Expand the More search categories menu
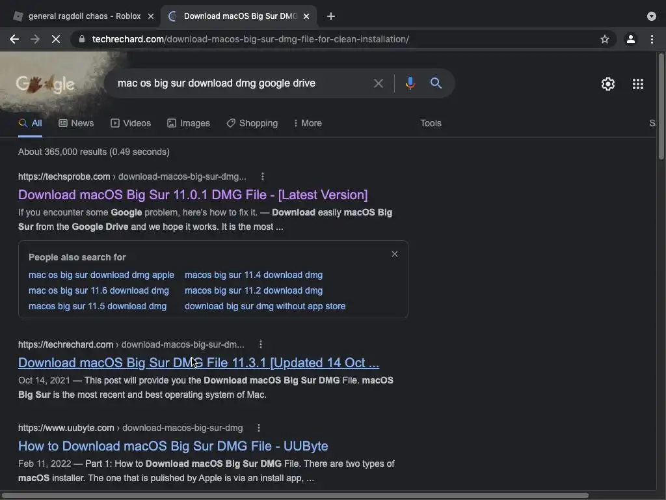 (308, 123)
